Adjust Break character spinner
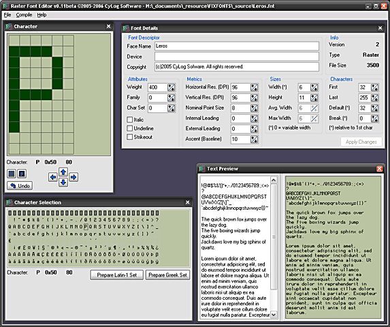Viewport: 390px width, 327px height. 374,119
